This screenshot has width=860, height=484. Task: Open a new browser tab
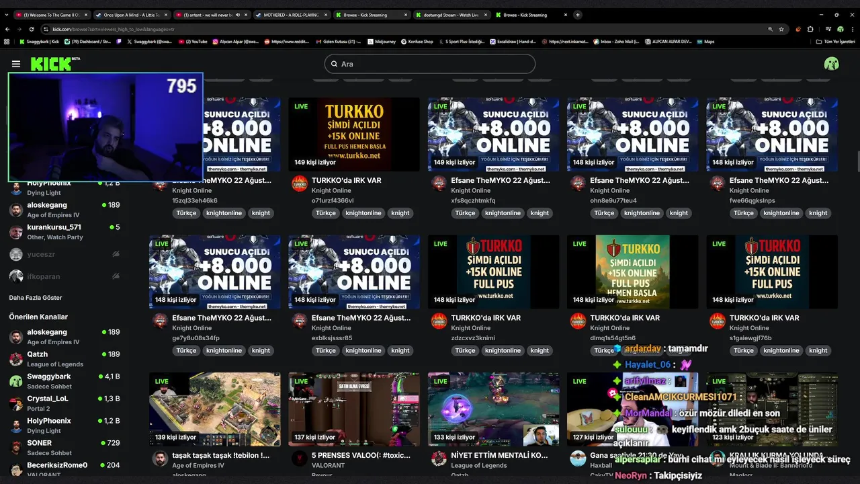coord(578,15)
